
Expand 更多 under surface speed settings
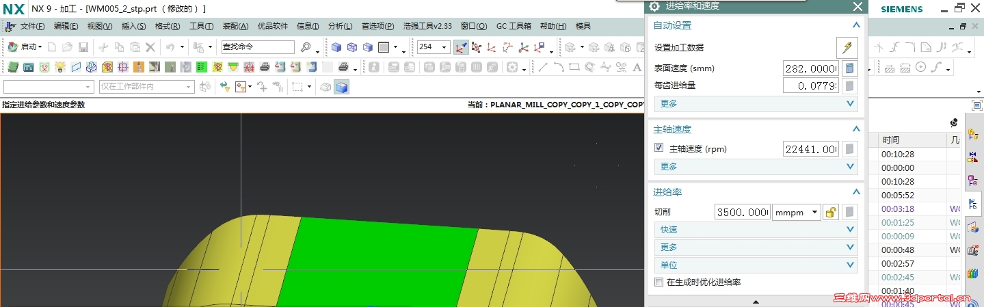[756, 104]
